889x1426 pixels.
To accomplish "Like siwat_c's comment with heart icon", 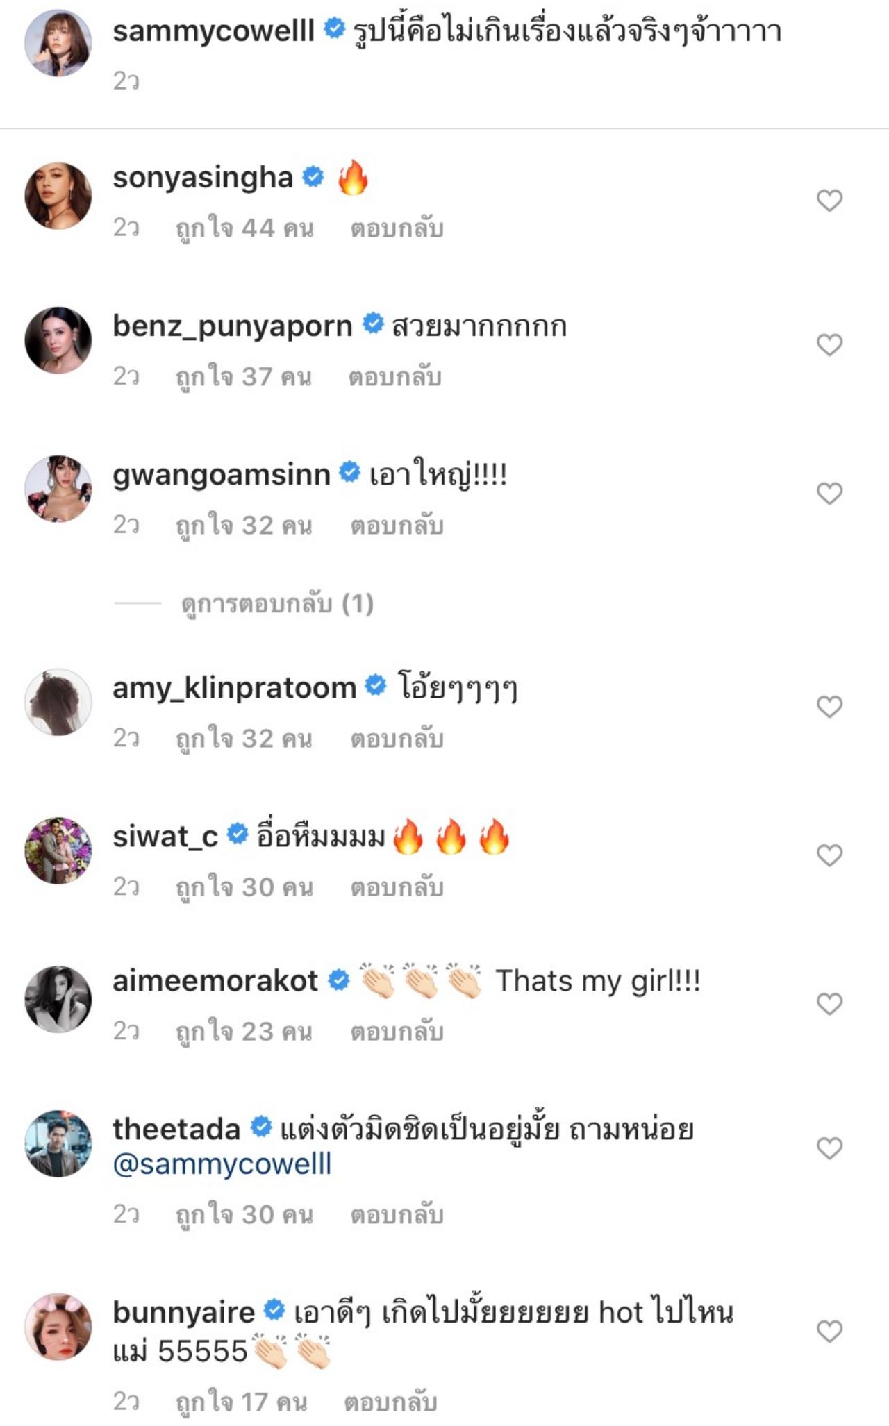I will pos(829,855).
